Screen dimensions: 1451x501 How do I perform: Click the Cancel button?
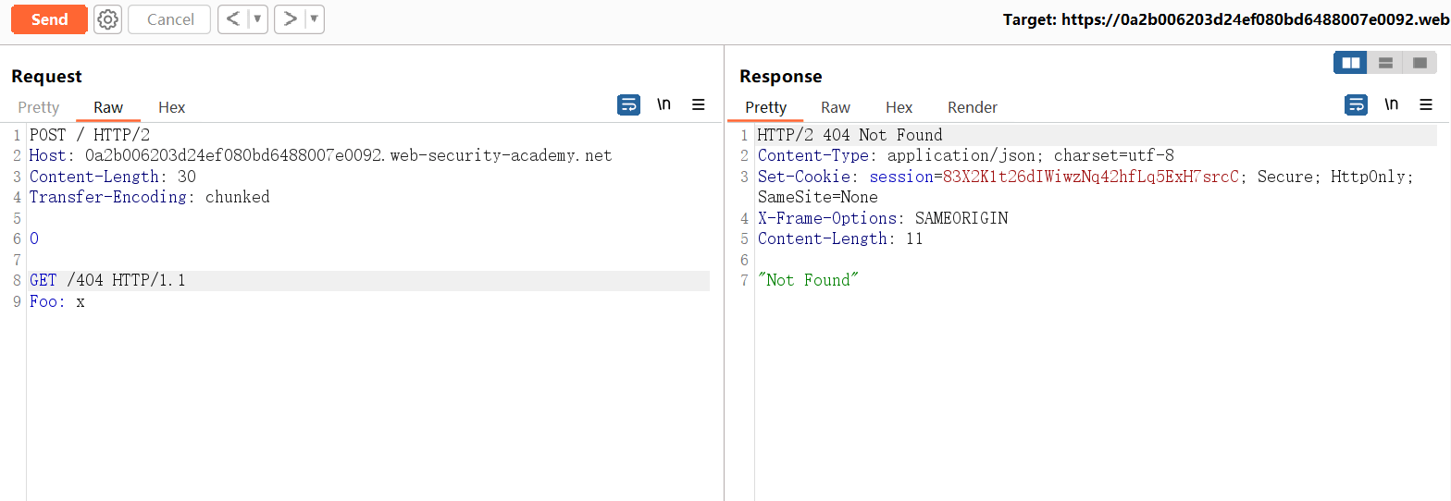(169, 19)
